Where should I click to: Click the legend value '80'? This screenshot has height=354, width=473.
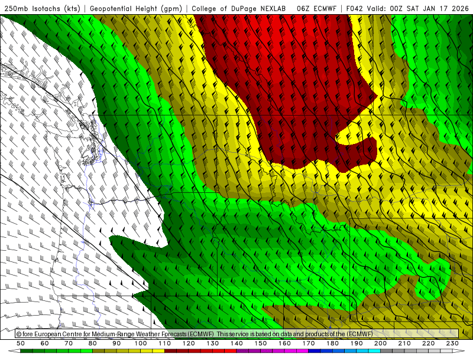(x=92, y=343)
